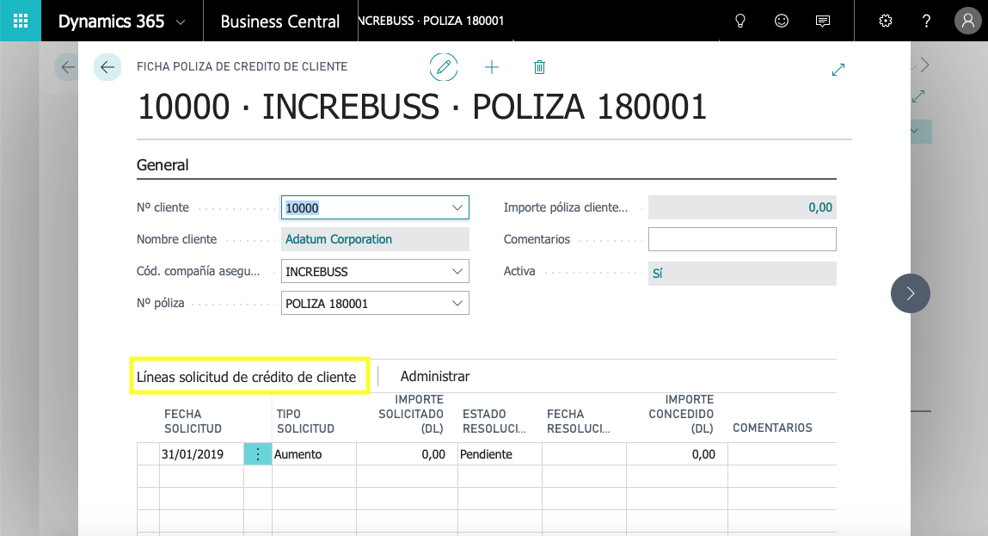Open the chat messages icon

coord(822,21)
